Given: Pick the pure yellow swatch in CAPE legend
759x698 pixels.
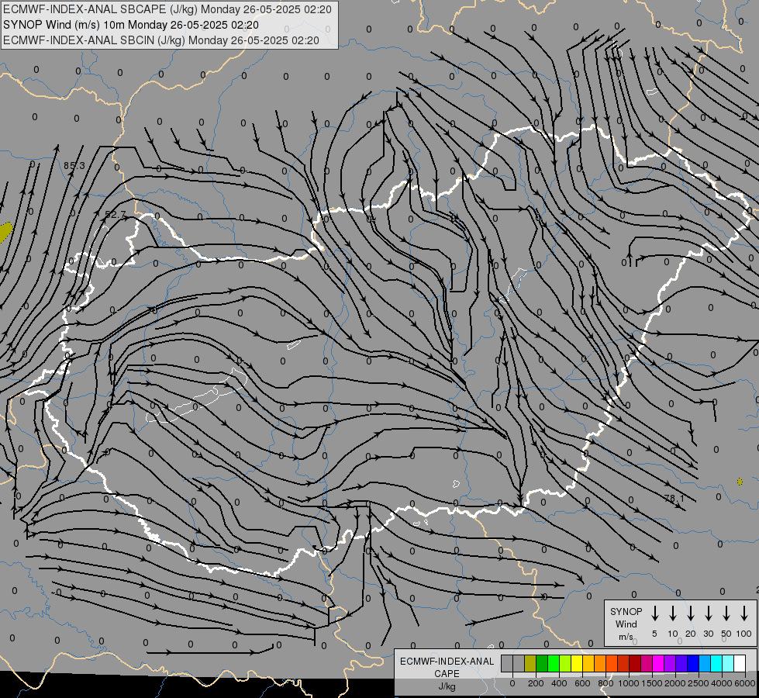Looking at the screenshot, I should coord(577,663).
